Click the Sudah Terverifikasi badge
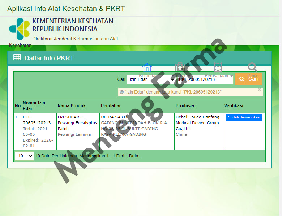Screen dimensions: 282x216 coord(244,117)
